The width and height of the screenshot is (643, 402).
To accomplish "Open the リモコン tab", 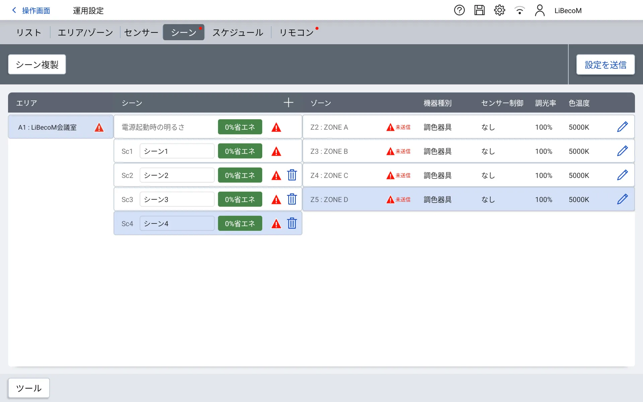I will 296,32.
